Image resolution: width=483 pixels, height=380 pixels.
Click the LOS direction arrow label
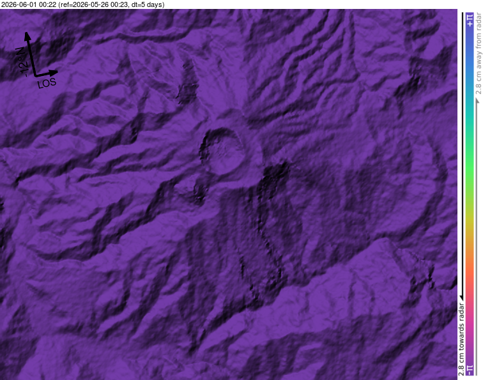[x=47, y=83]
